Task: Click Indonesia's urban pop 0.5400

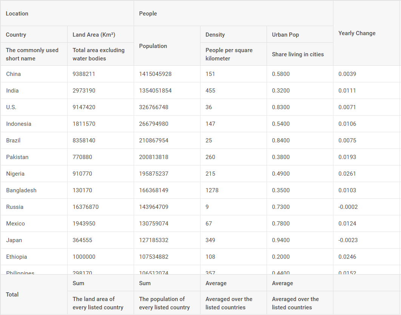Action: (x=300, y=124)
